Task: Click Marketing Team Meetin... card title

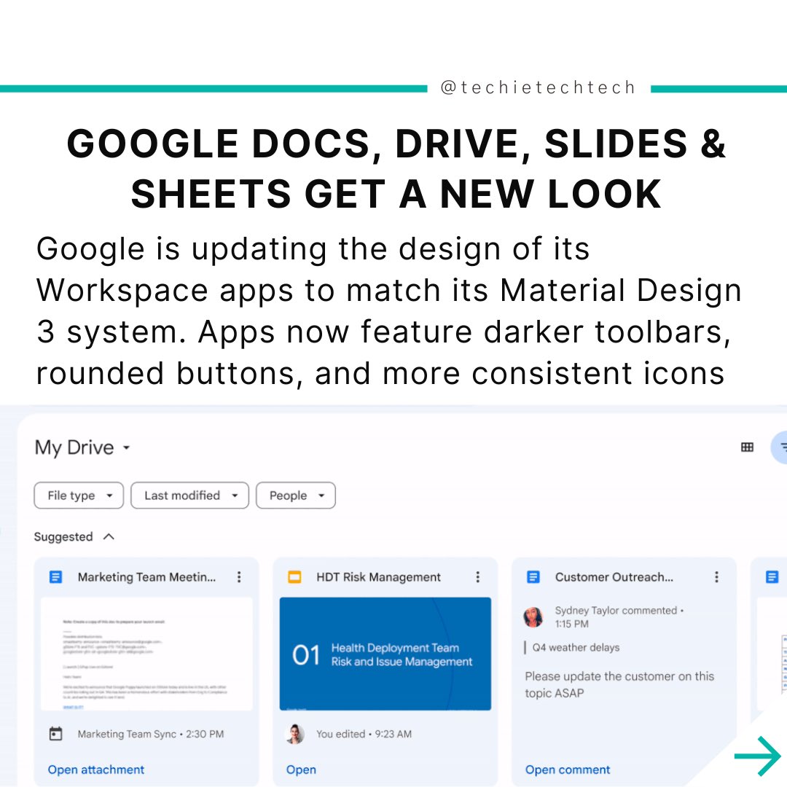Action: pos(146,576)
